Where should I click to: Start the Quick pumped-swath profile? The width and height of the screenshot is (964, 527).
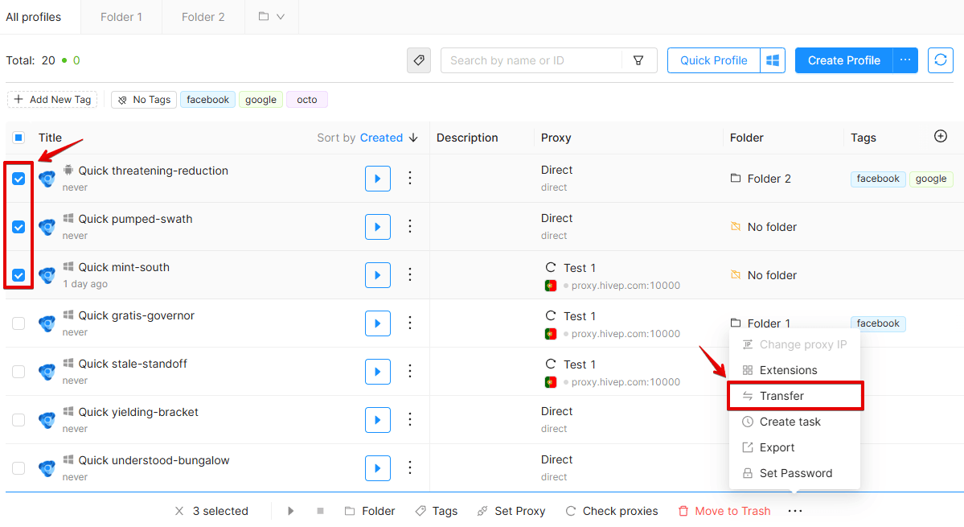click(x=378, y=227)
